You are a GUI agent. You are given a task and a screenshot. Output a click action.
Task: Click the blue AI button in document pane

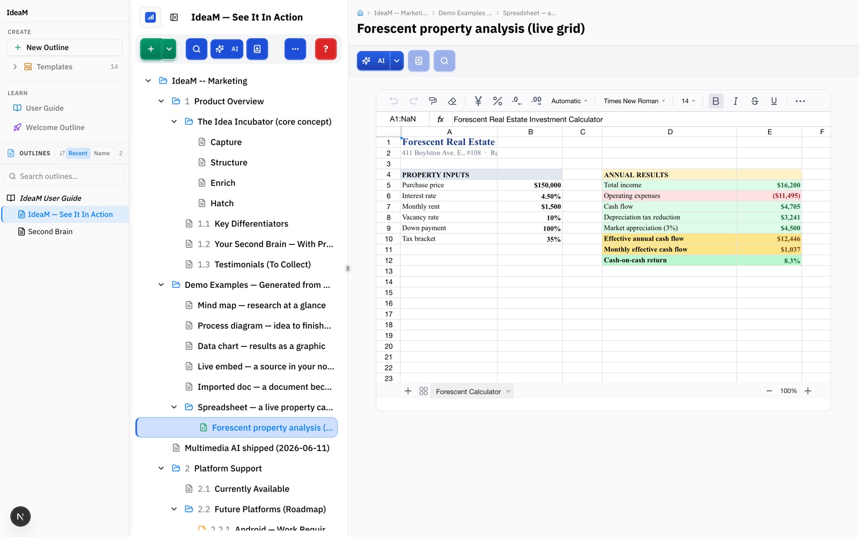374,61
